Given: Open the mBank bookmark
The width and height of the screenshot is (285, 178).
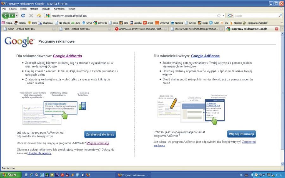Looking at the screenshot, I should coord(20,23).
